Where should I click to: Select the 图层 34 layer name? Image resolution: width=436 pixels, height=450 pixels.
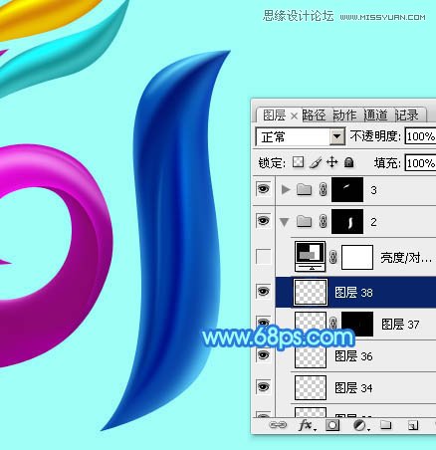353,387
